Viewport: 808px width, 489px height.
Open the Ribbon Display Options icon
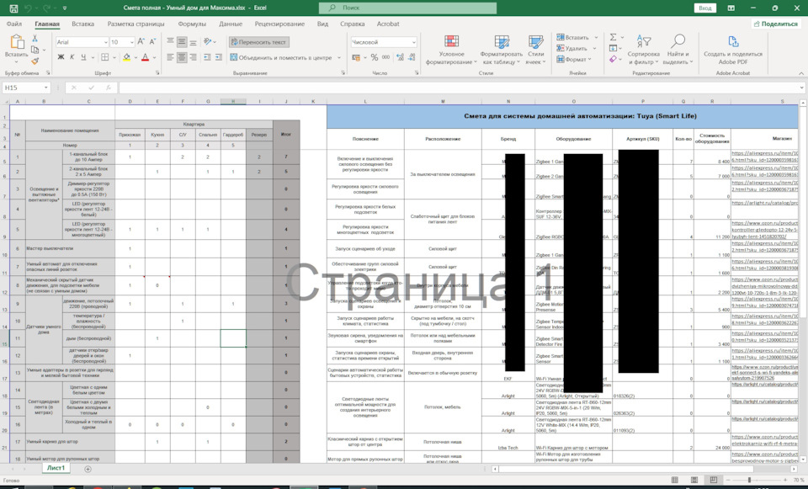(731, 8)
